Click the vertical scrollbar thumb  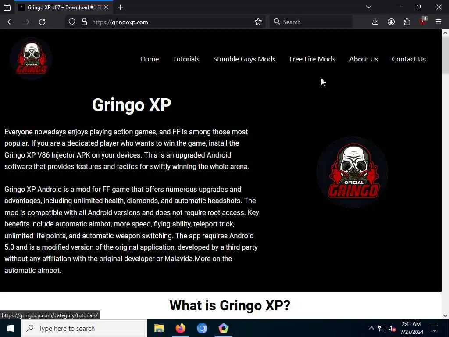coord(445,56)
